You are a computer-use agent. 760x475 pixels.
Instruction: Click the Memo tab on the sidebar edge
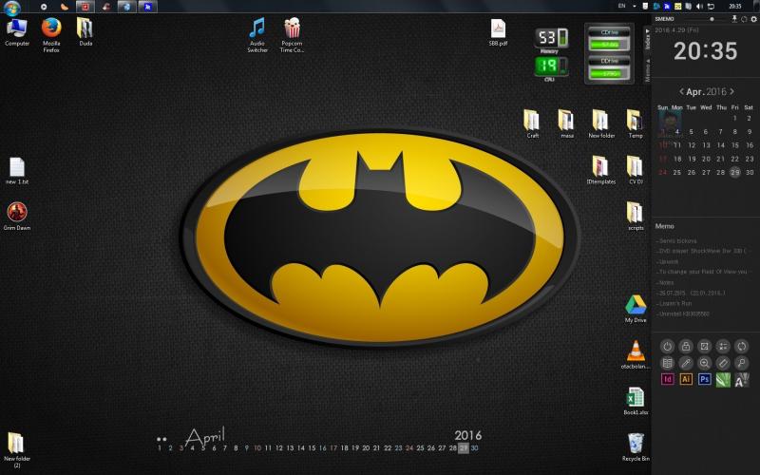pyautogui.click(x=647, y=69)
